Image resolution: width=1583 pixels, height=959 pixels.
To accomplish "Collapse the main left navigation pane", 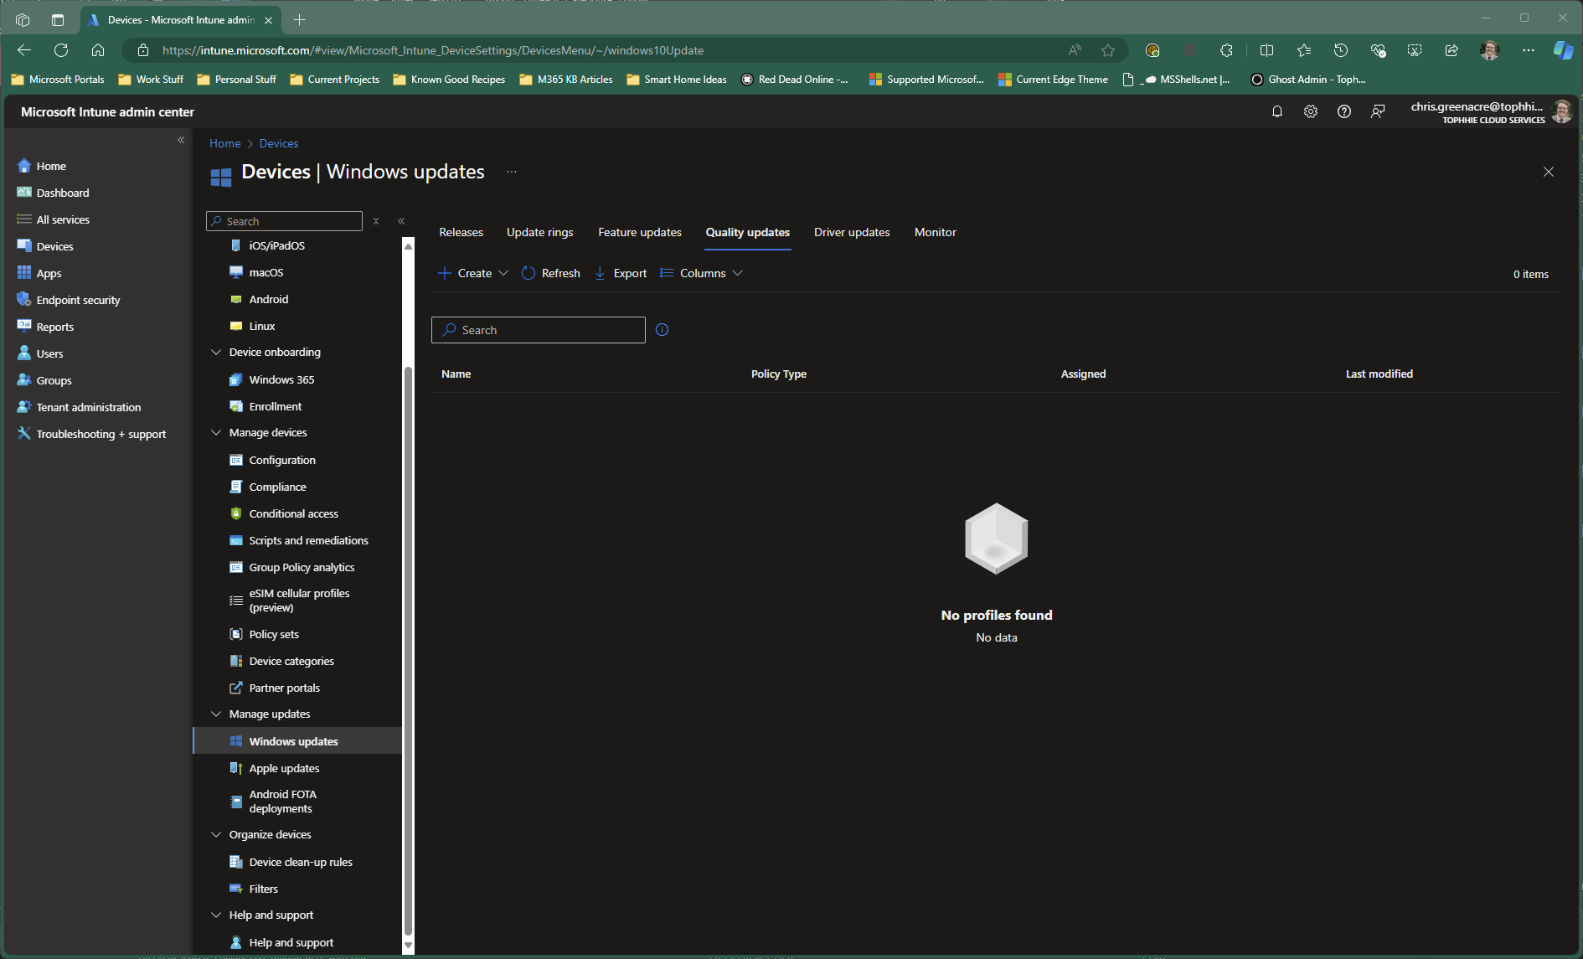I will [181, 140].
